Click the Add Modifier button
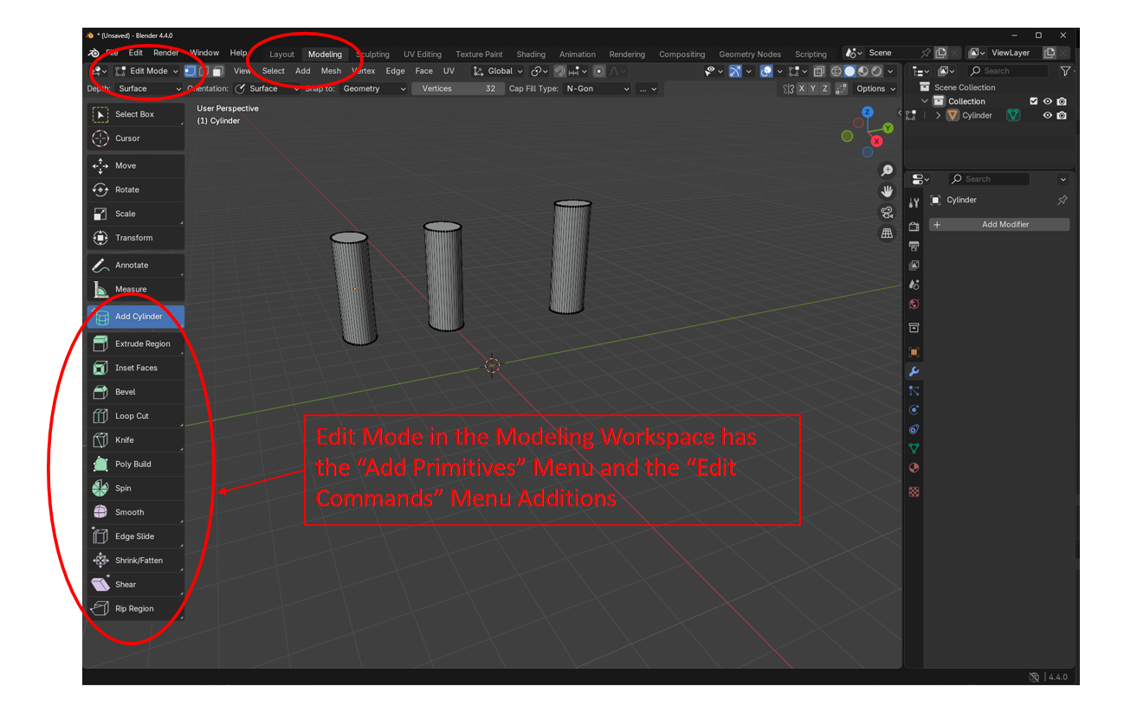The width and height of the screenshot is (1124, 712). (999, 224)
